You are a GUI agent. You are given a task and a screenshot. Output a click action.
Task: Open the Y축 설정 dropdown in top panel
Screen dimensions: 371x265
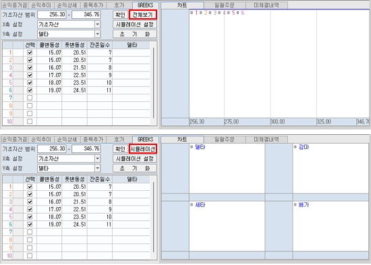pos(98,34)
